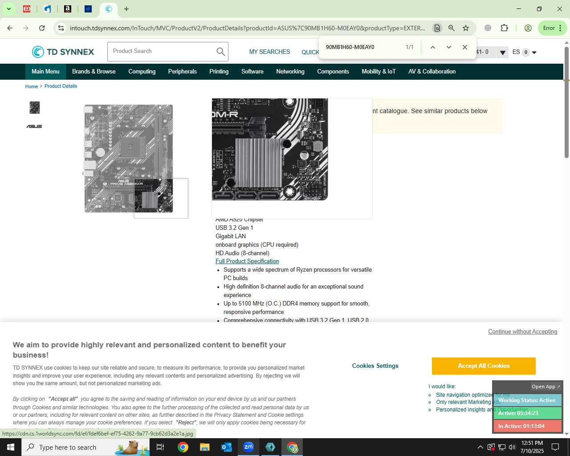Open a new browser tab
570x456 pixels.
[x=126, y=9]
